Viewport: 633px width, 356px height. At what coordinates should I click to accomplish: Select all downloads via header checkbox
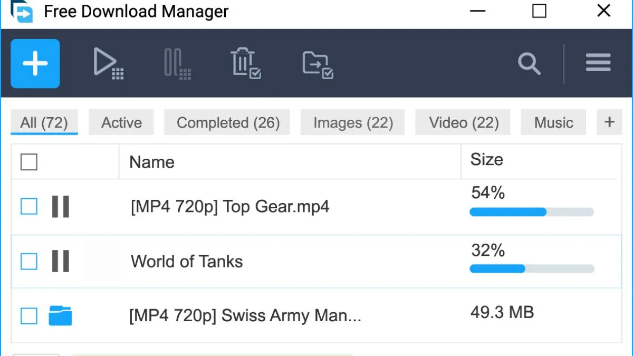pos(28,162)
